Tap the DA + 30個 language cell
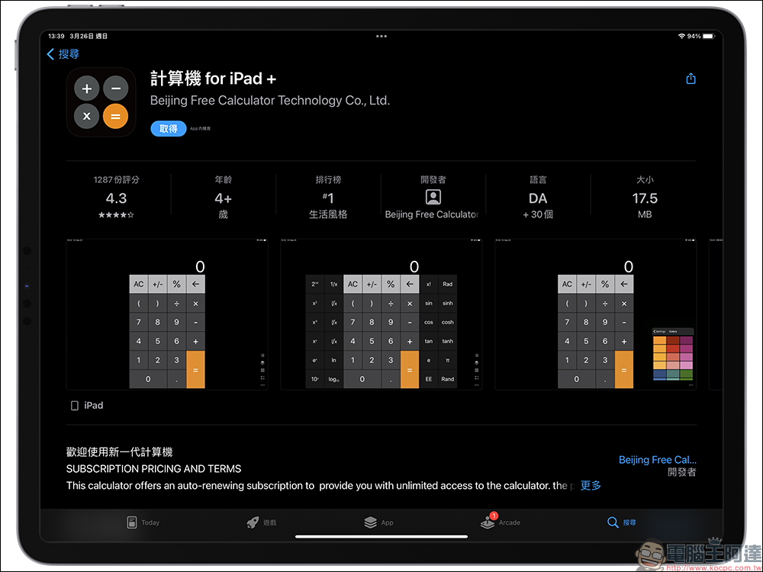The height and width of the screenshot is (572, 763). (x=538, y=197)
